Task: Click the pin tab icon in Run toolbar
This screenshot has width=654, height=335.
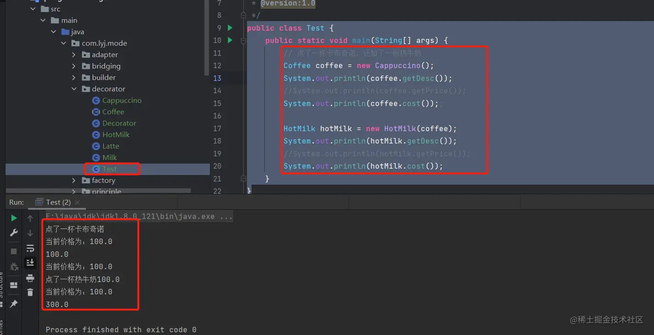Action: pos(14,303)
